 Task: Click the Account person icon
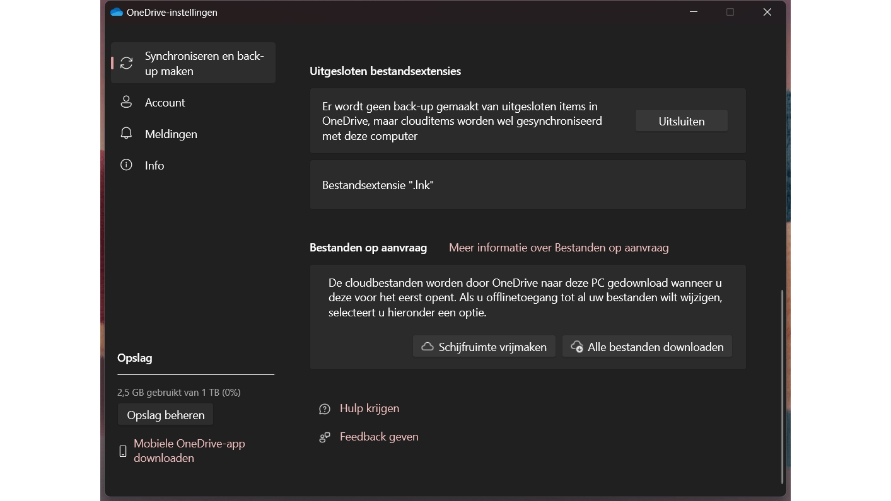click(126, 102)
